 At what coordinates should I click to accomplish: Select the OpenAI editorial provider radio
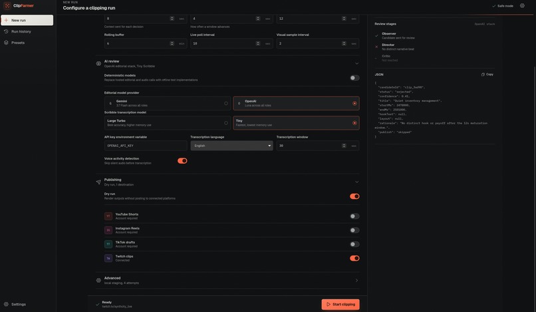(x=354, y=103)
